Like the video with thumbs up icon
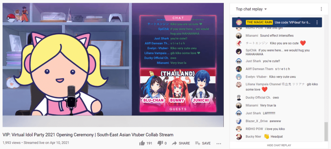Image resolution: width=331 pixels, height=149 pixels. pyautogui.click(x=143, y=143)
